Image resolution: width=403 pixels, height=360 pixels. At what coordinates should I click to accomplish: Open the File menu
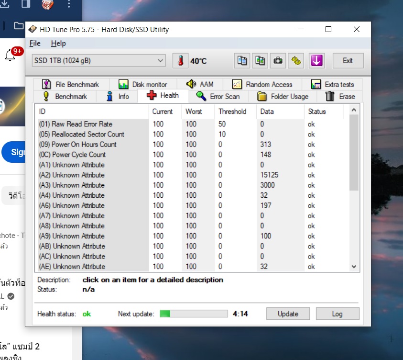click(35, 43)
